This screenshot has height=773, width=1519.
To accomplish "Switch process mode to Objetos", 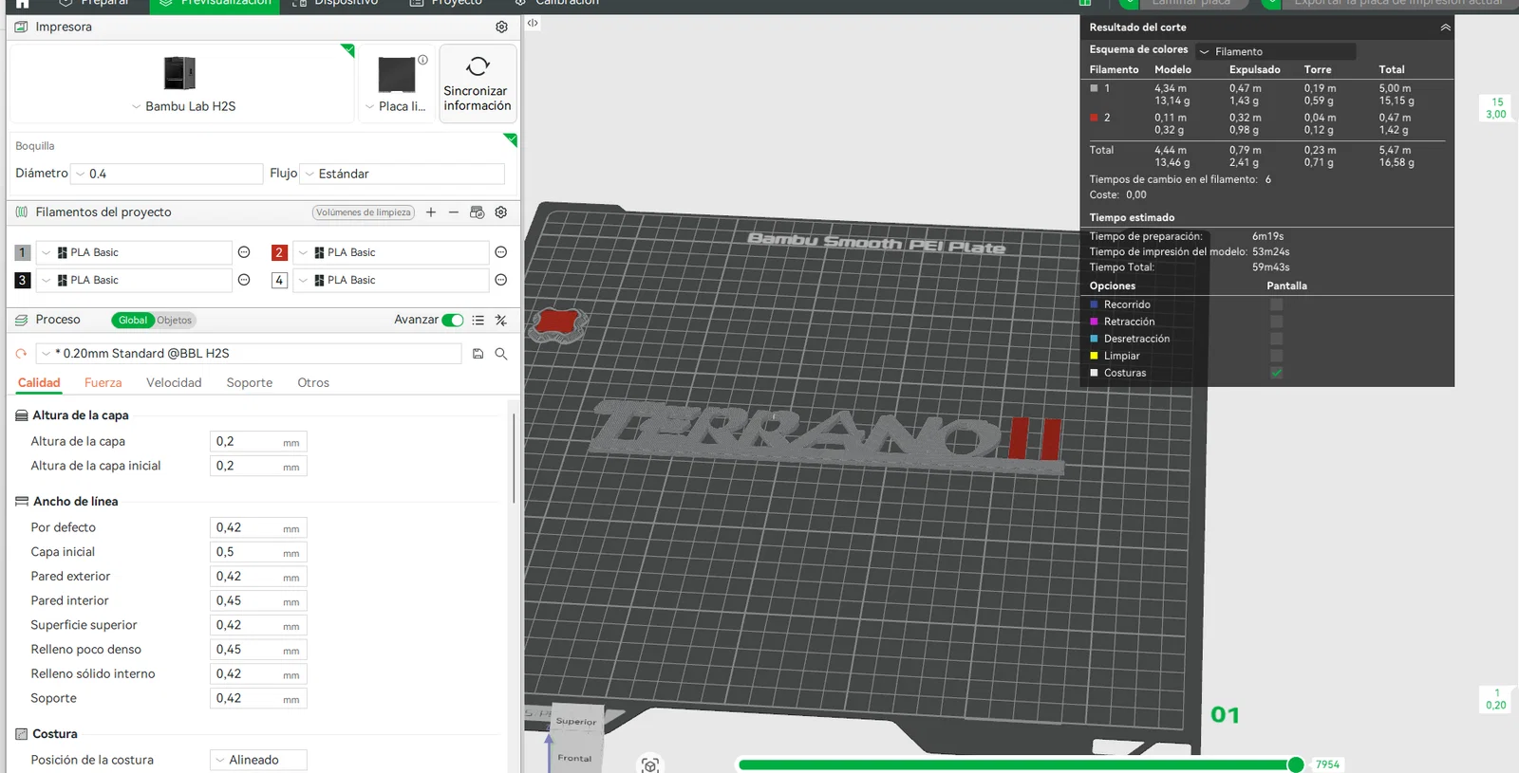I will pos(175,321).
